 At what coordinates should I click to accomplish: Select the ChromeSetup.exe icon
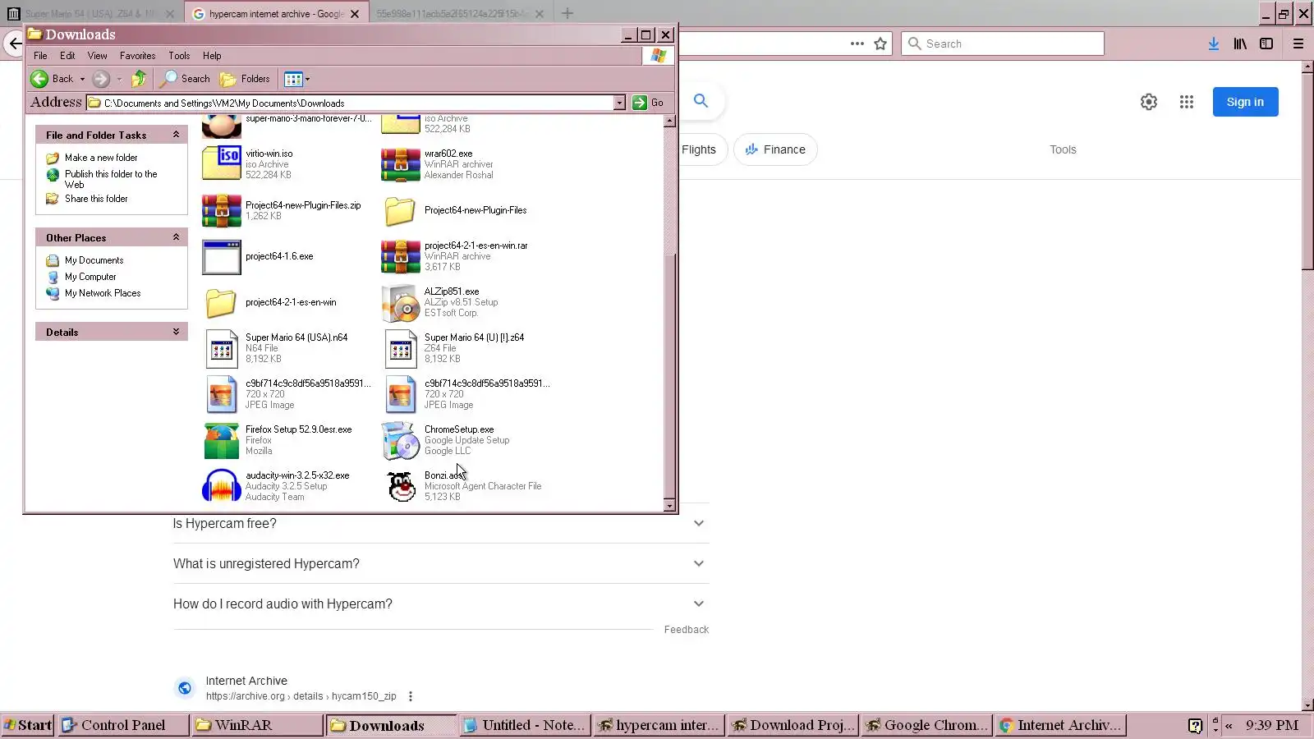click(x=401, y=440)
